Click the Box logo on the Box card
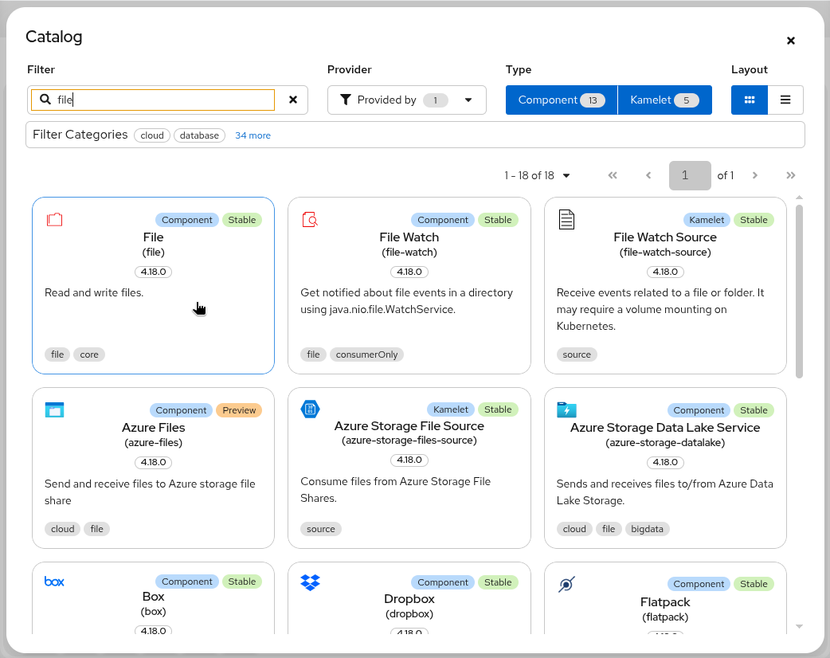The image size is (830, 658). [x=54, y=582]
